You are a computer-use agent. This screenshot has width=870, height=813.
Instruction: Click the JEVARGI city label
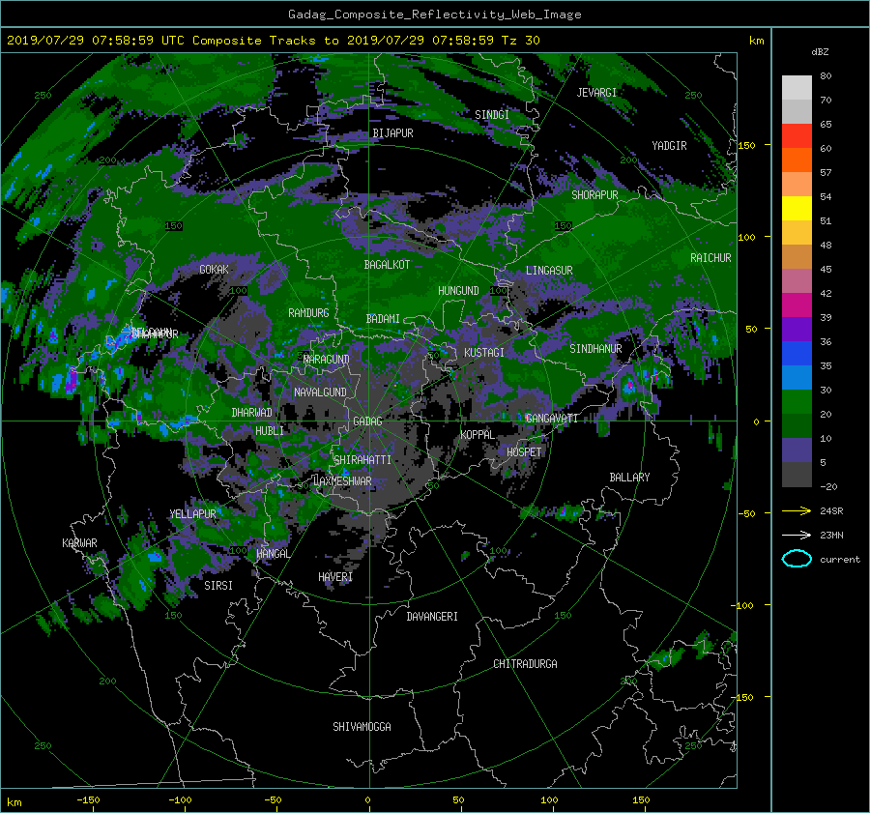point(596,93)
